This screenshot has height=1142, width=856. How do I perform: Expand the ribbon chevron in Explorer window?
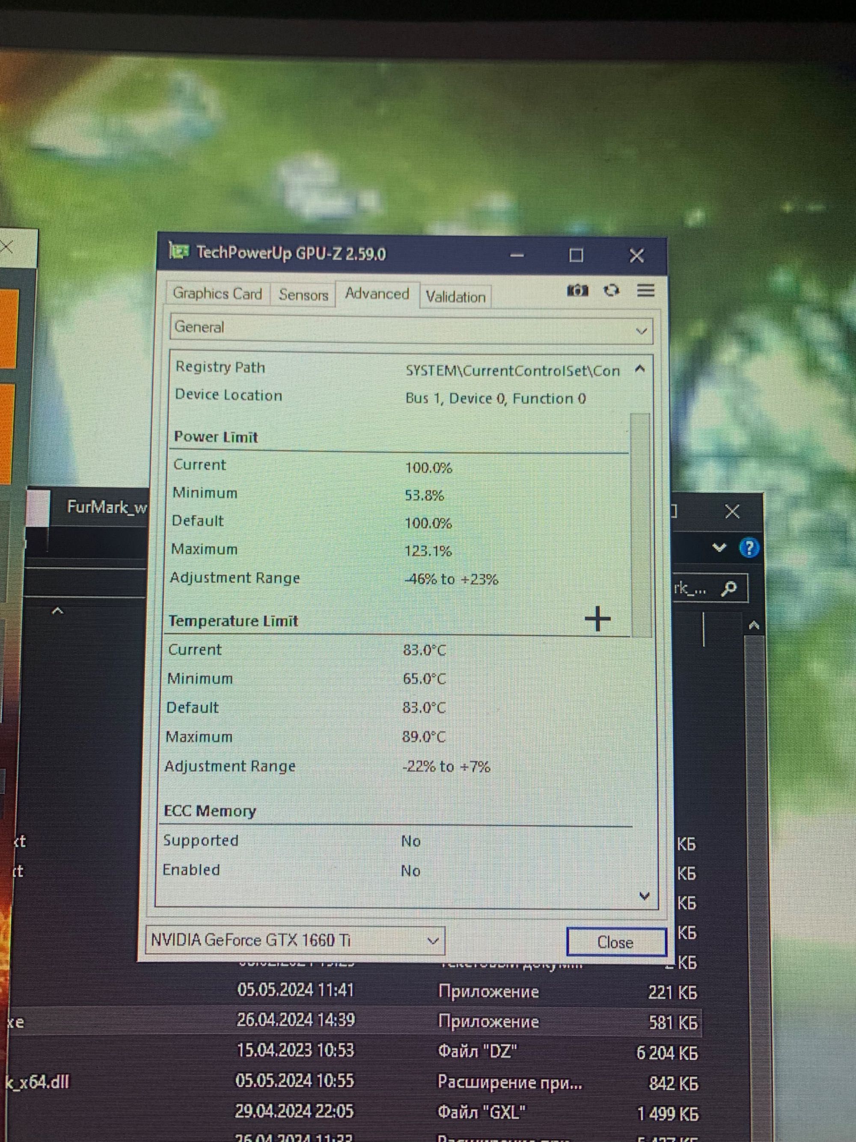[x=719, y=547]
